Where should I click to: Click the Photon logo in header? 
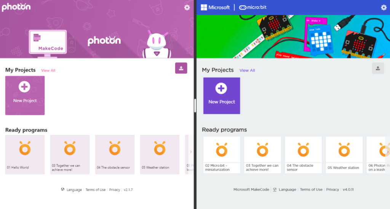[16, 7]
